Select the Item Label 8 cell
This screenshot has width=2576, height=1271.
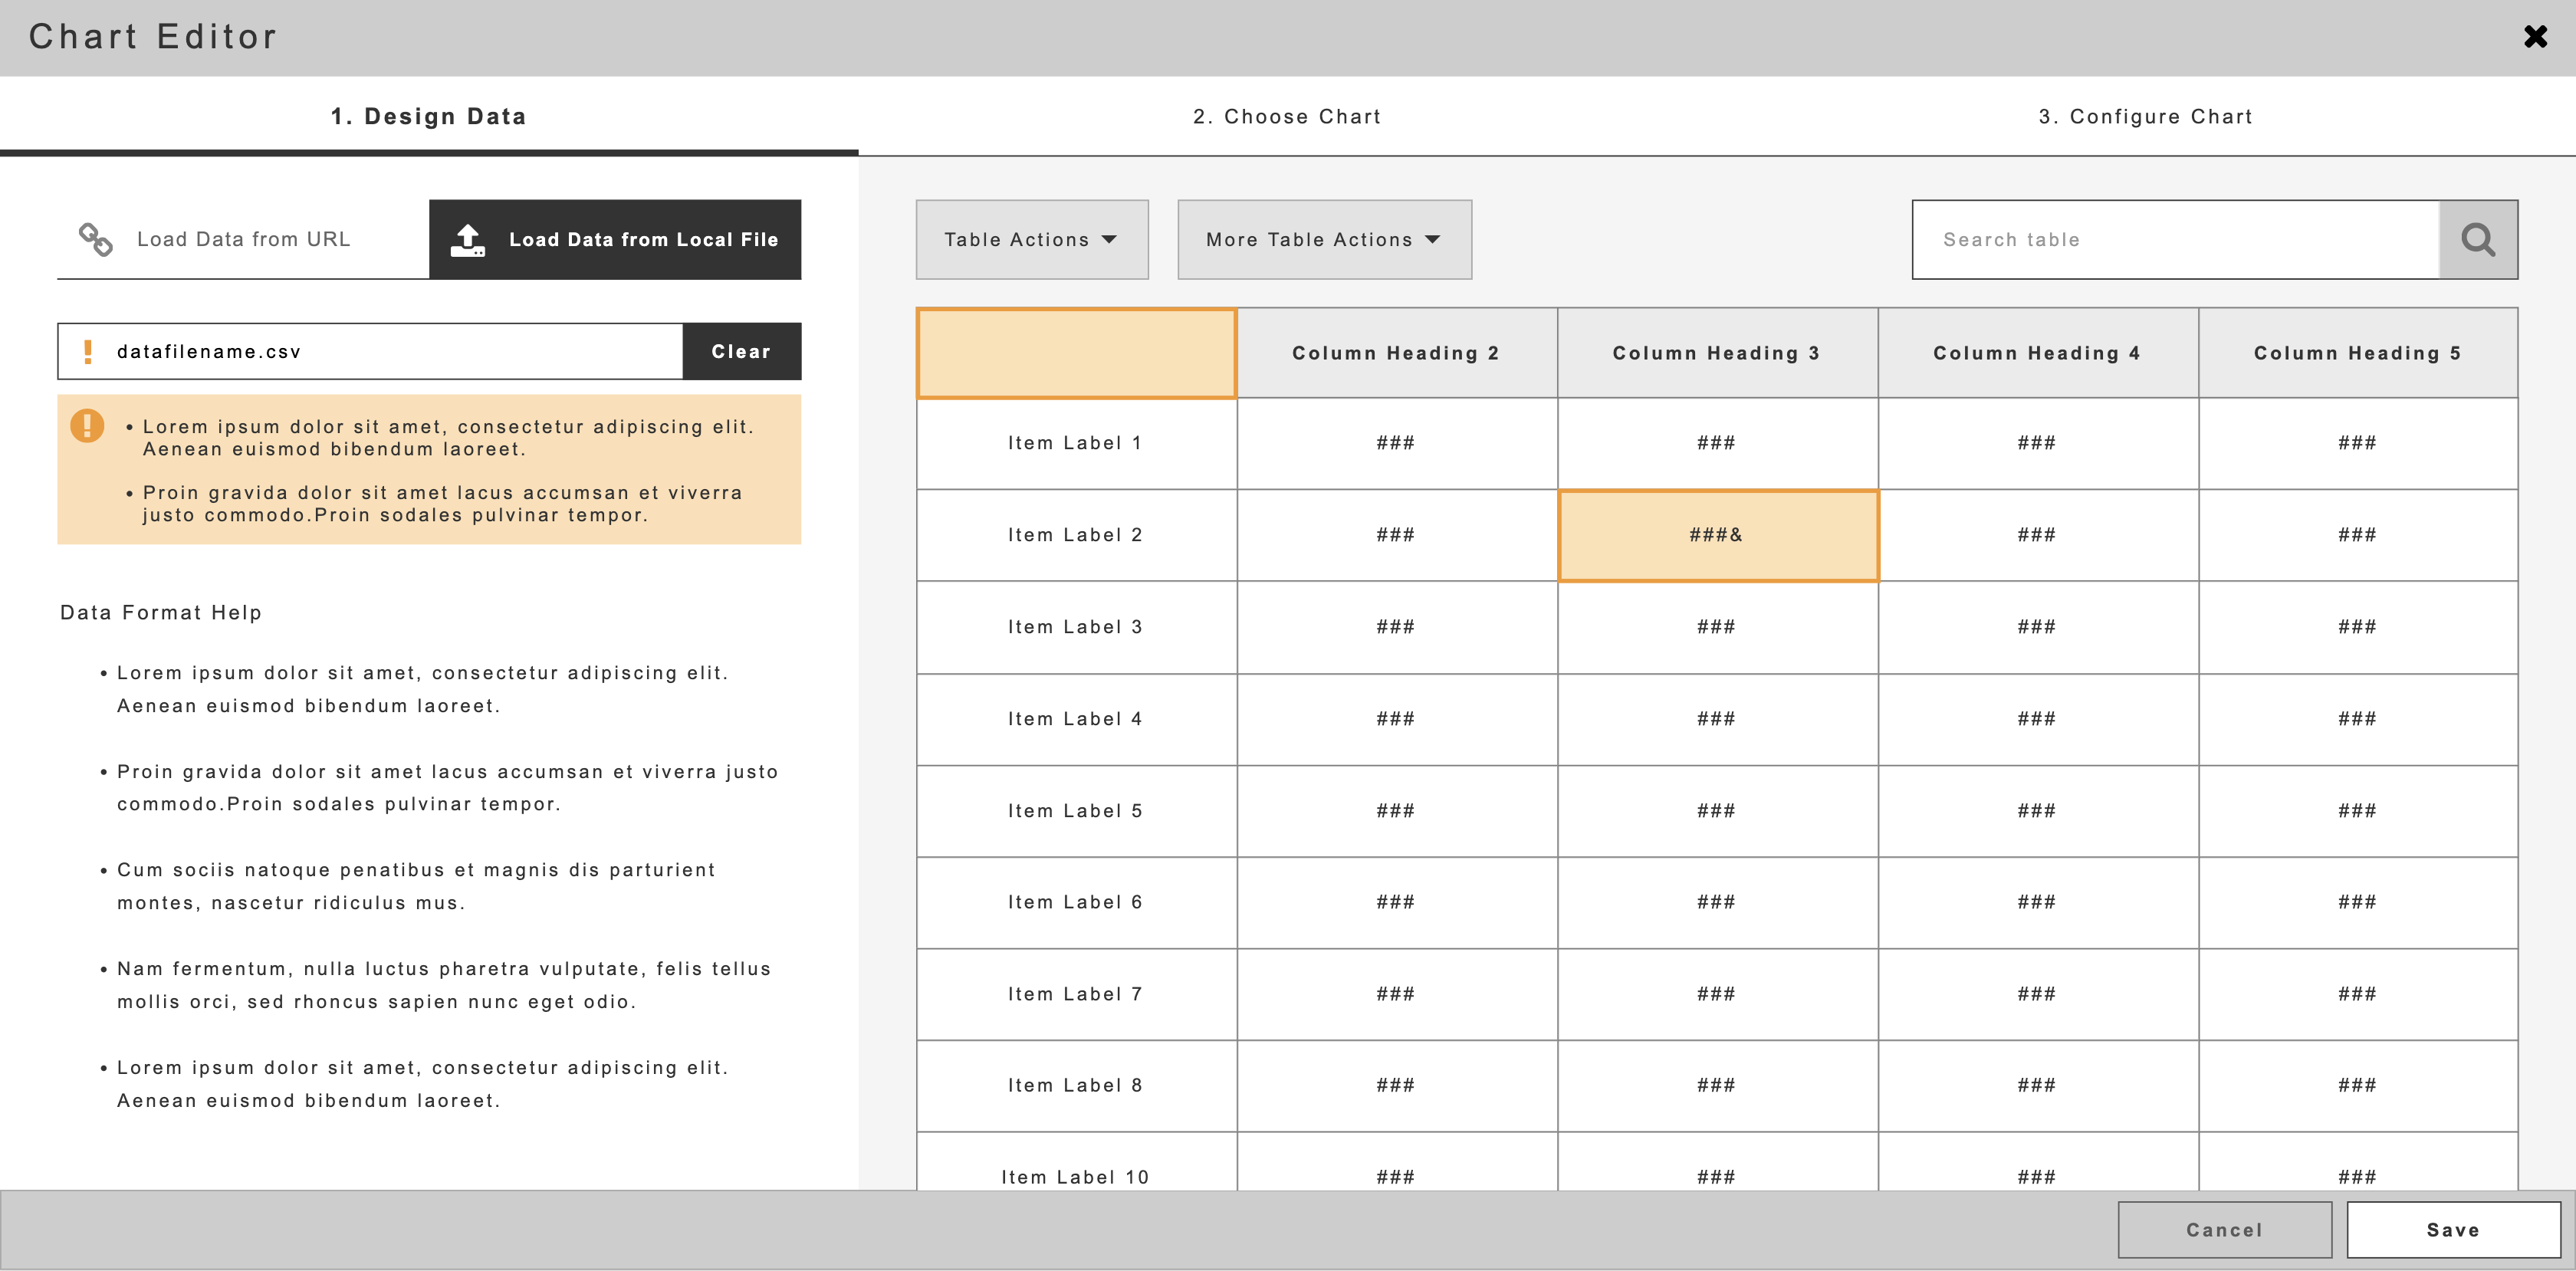[x=1076, y=1085]
